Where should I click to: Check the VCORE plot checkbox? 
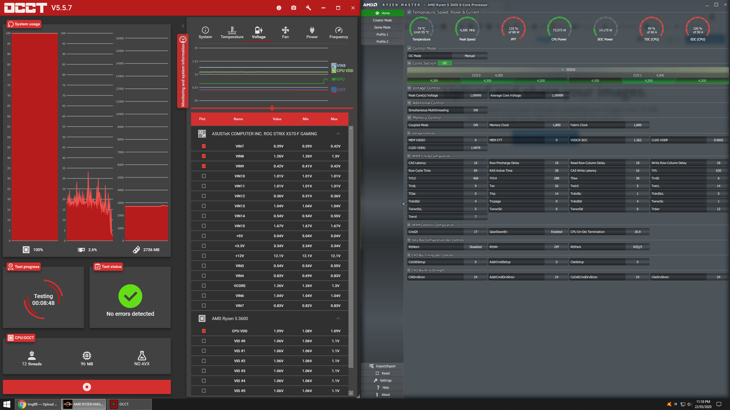click(x=204, y=286)
